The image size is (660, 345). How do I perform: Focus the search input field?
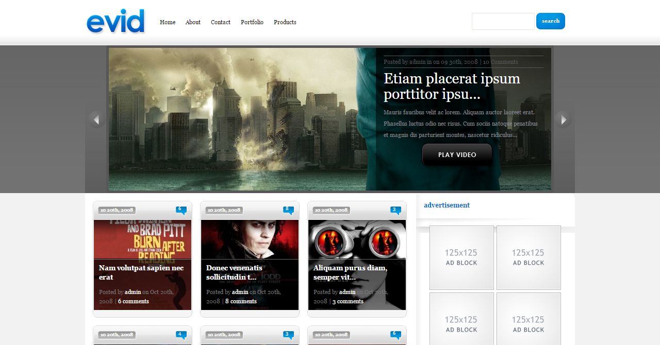[x=503, y=21]
